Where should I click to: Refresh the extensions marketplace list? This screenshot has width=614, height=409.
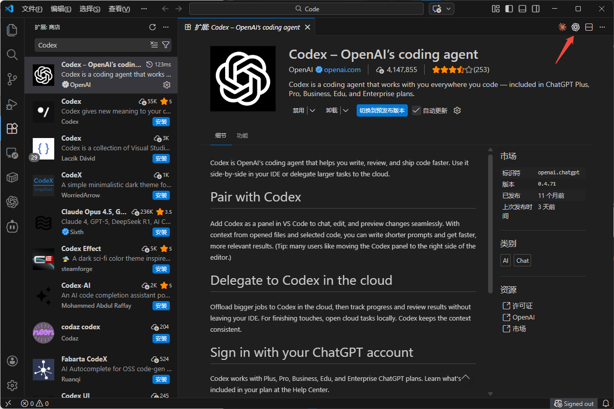pos(152,27)
